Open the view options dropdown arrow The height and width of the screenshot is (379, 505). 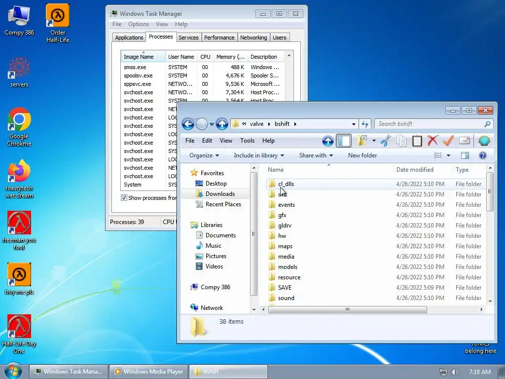coord(448,155)
